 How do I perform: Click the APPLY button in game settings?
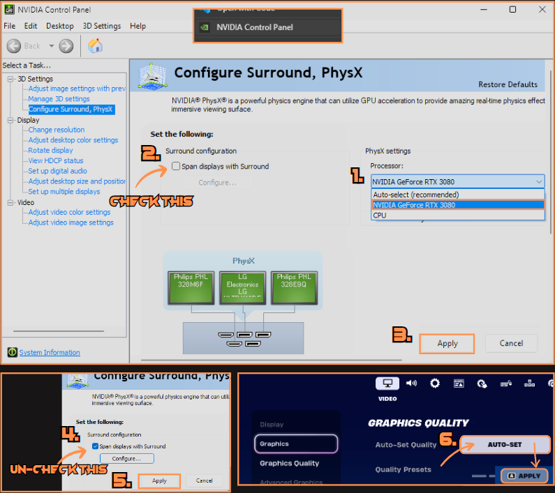[x=524, y=476]
